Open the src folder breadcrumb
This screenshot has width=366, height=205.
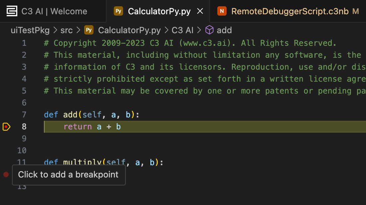coord(66,30)
